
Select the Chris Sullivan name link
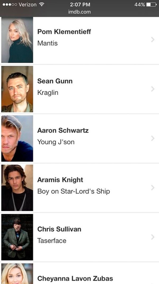pos(59,229)
